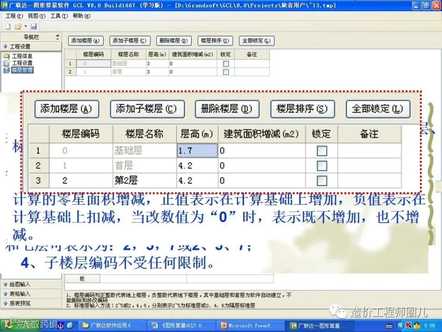Open the 视图(V) menu
The image size is (442, 332).
(x=36, y=16)
